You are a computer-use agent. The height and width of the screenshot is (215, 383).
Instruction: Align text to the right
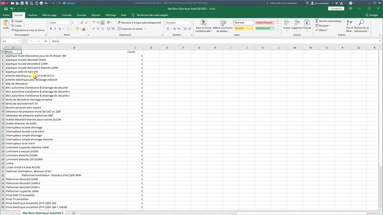[x=102, y=29]
